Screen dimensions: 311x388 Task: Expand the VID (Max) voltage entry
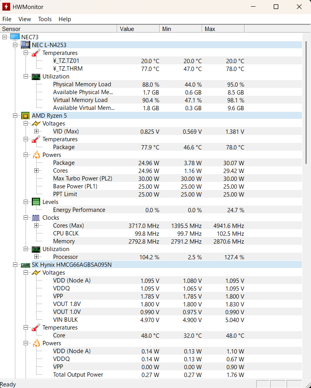[36, 131]
